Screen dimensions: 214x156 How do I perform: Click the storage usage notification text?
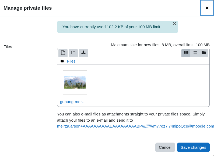[x=112, y=27]
